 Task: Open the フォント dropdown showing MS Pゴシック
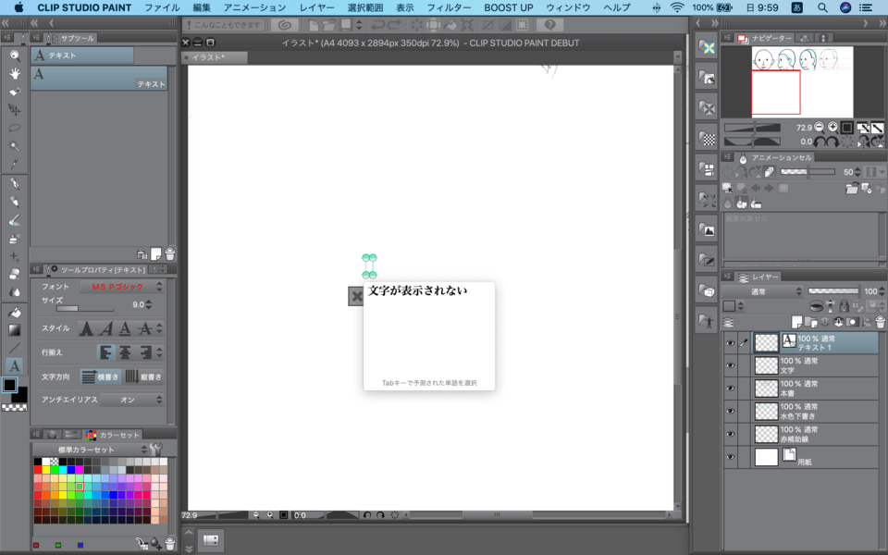[127, 287]
